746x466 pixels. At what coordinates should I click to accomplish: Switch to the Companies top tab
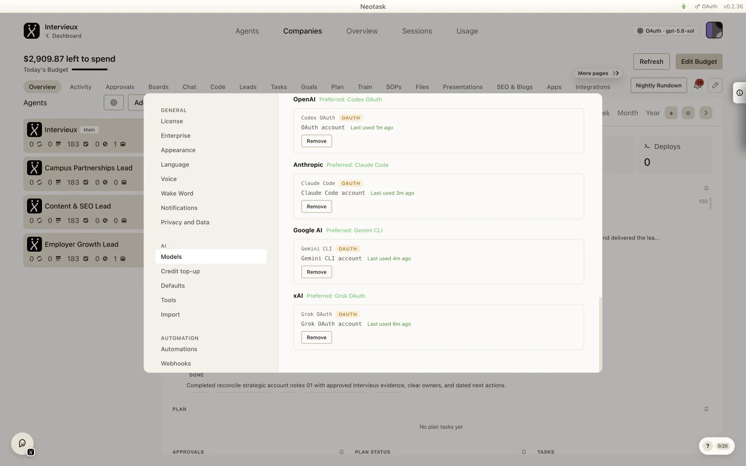pos(303,31)
